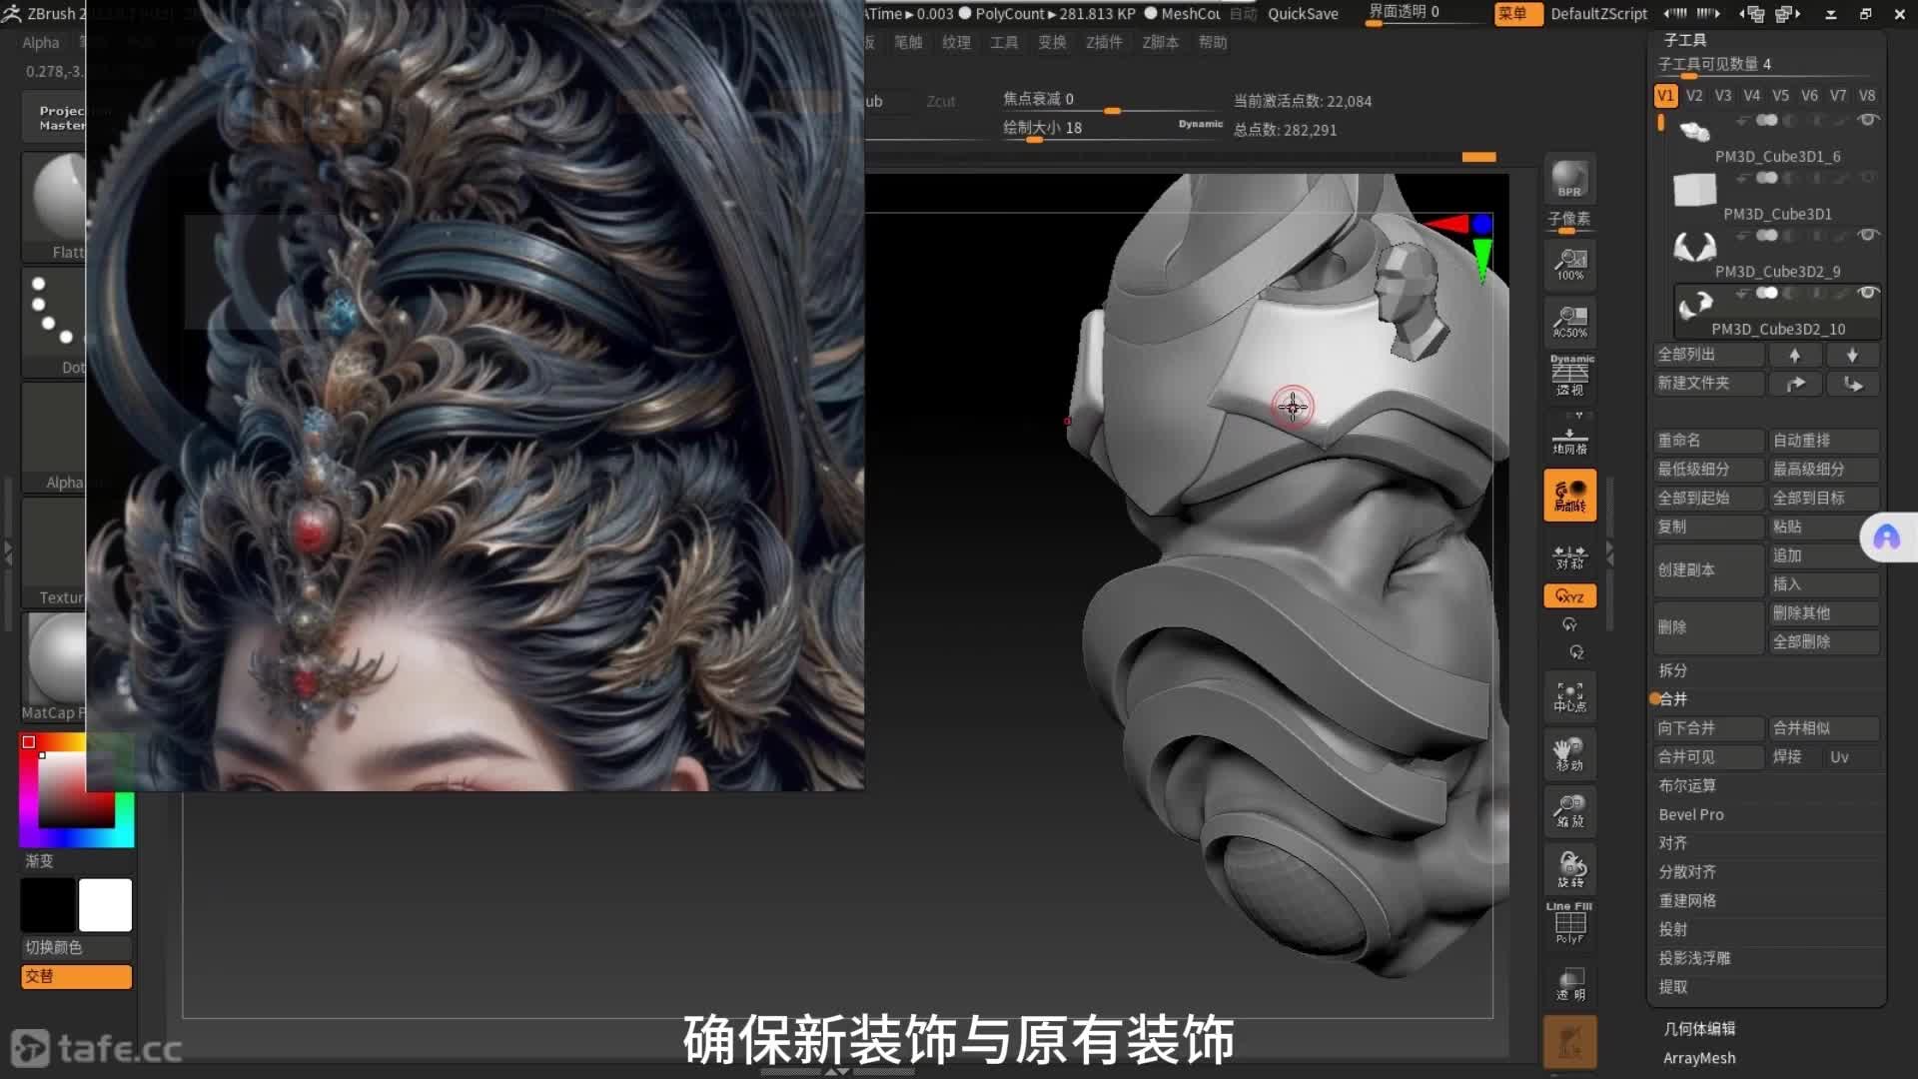Expand the 布尔运算 section
The width and height of the screenshot is (1918, 1079).
(x=1687, y=785)
